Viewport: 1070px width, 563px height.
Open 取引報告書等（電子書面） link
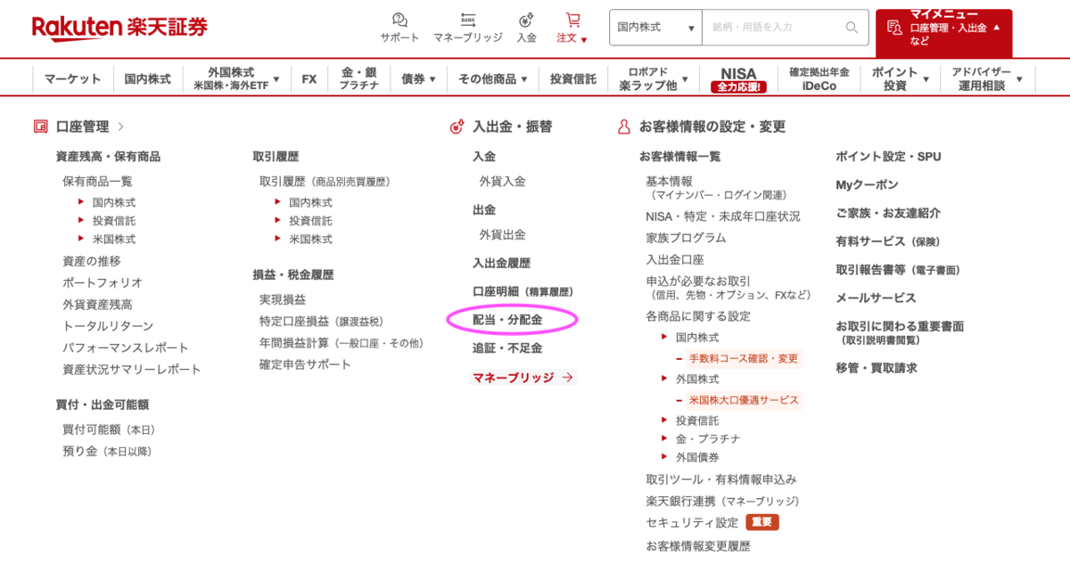click(898, 269)
